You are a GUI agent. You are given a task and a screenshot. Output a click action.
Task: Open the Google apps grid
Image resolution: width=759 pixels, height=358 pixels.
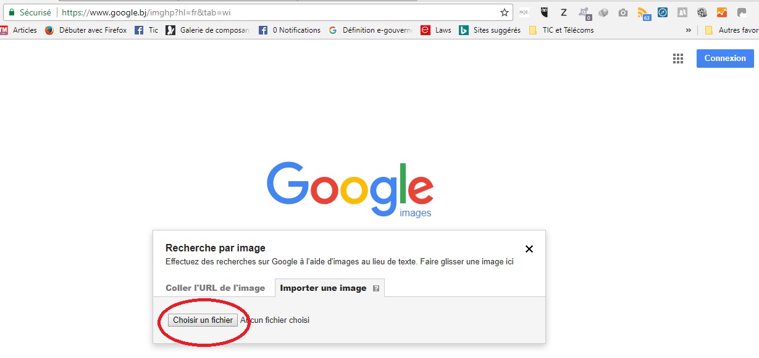(x=678, y=59)
